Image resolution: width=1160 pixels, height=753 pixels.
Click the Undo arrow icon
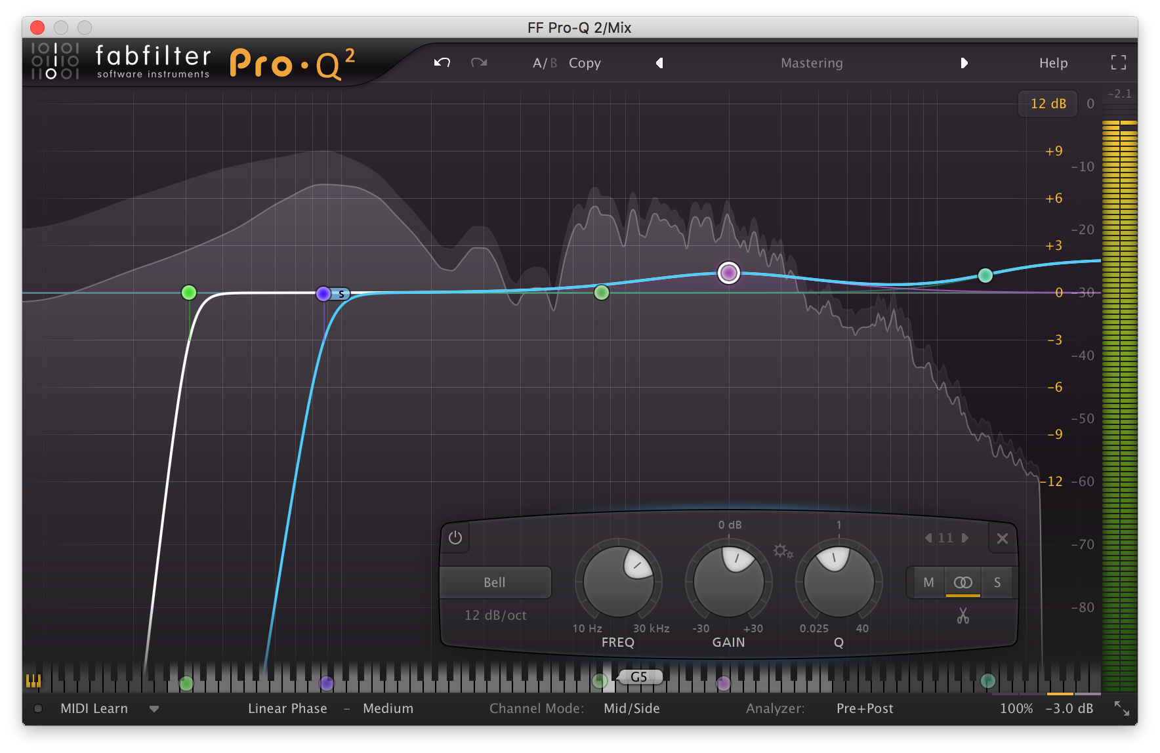[442, 63]
